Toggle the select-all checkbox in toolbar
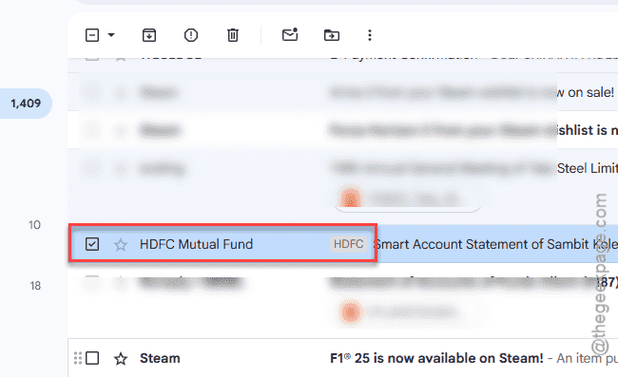This screenshot has height=377, width=618. tap(92, 35)
